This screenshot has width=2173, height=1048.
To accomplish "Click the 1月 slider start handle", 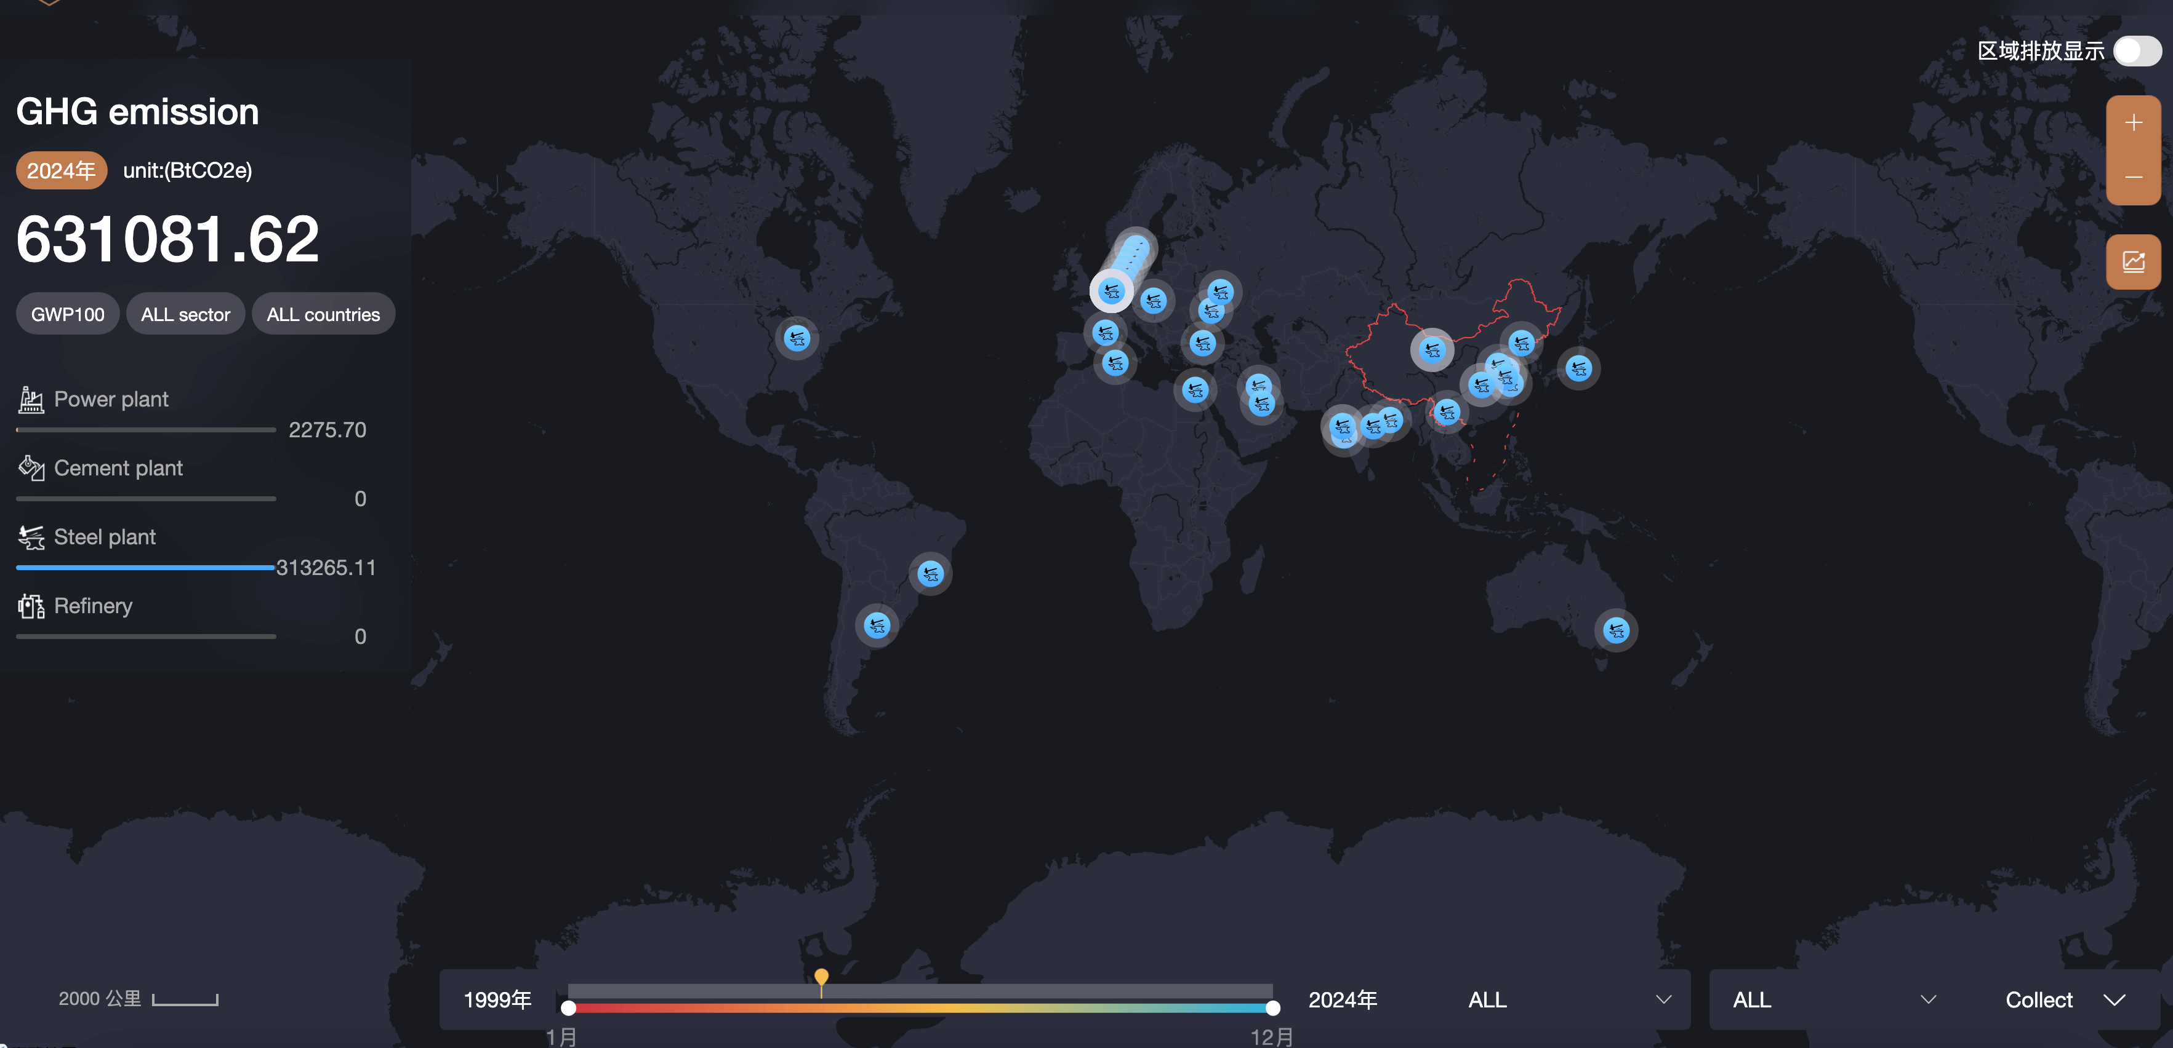I will 569,1009.
